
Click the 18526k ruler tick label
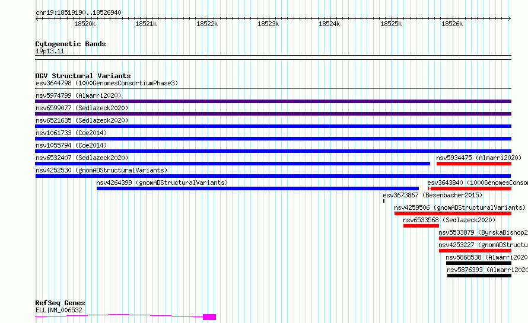[x=452, y=24]
